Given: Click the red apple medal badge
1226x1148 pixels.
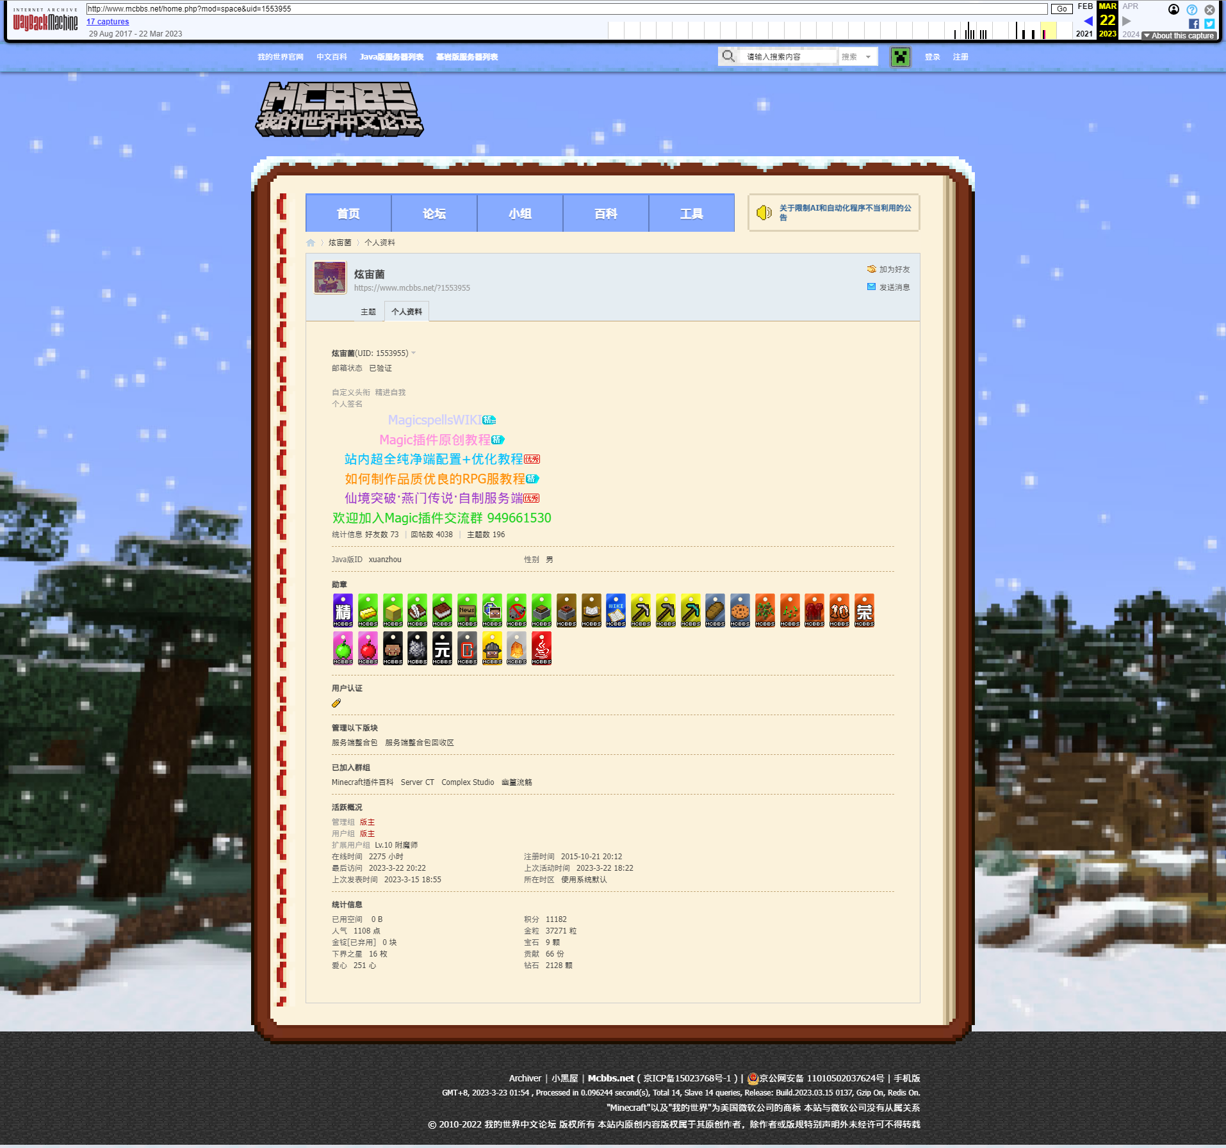Looking at the screenshot, I should (368, 648).
